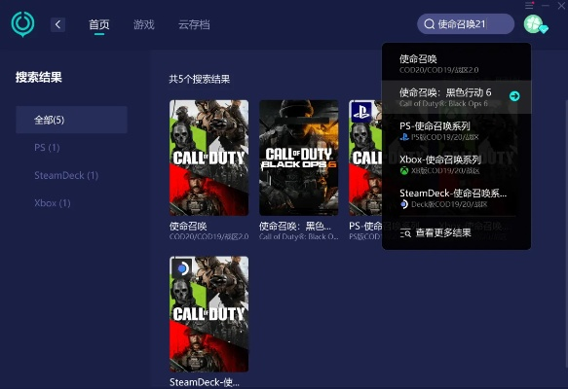
Task: Open the Black Ops 6 cover thumbnail
Action: (299, 158)
